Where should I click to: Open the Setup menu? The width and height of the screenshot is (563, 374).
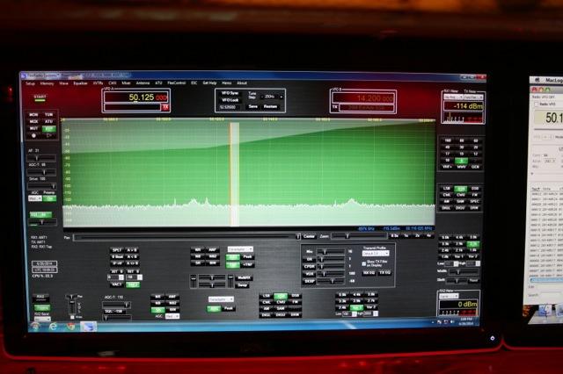(30, 83)
